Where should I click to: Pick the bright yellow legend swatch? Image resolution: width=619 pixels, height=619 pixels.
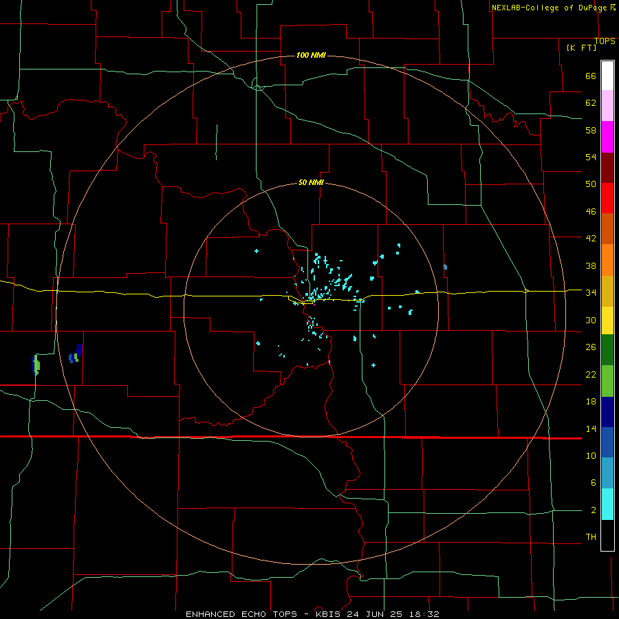click(607, 321)
